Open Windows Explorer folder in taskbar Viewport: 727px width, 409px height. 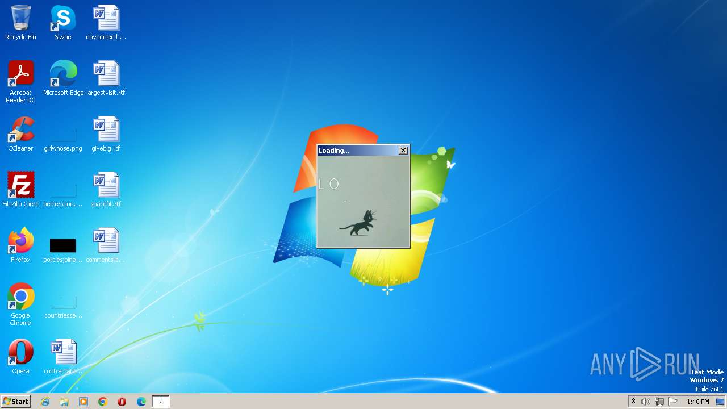tap(64, 402)
